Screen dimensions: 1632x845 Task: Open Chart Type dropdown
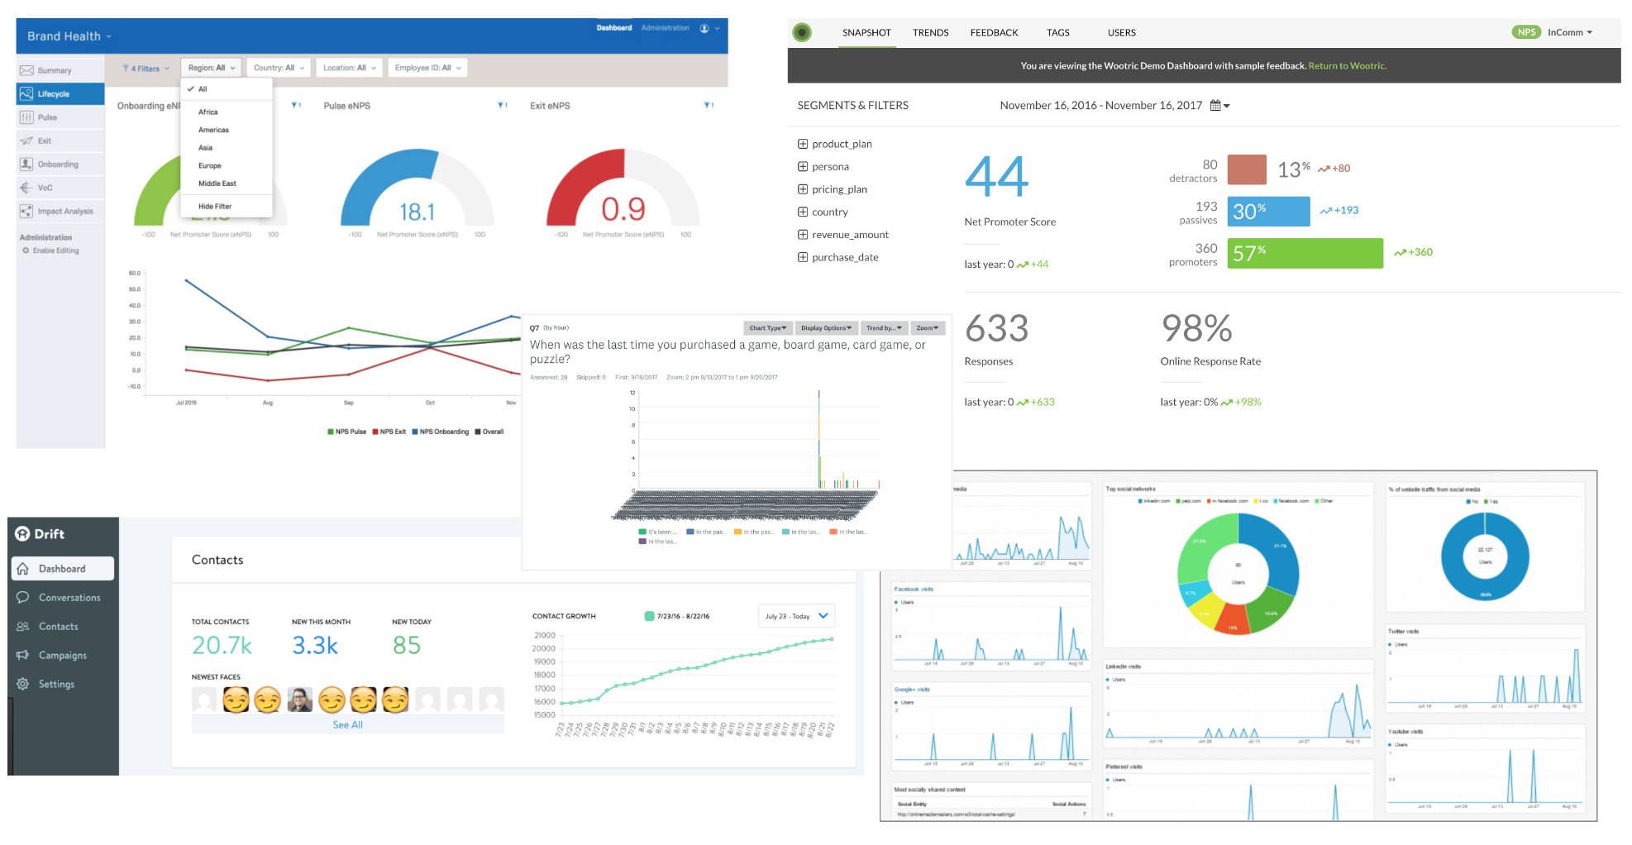768,328
